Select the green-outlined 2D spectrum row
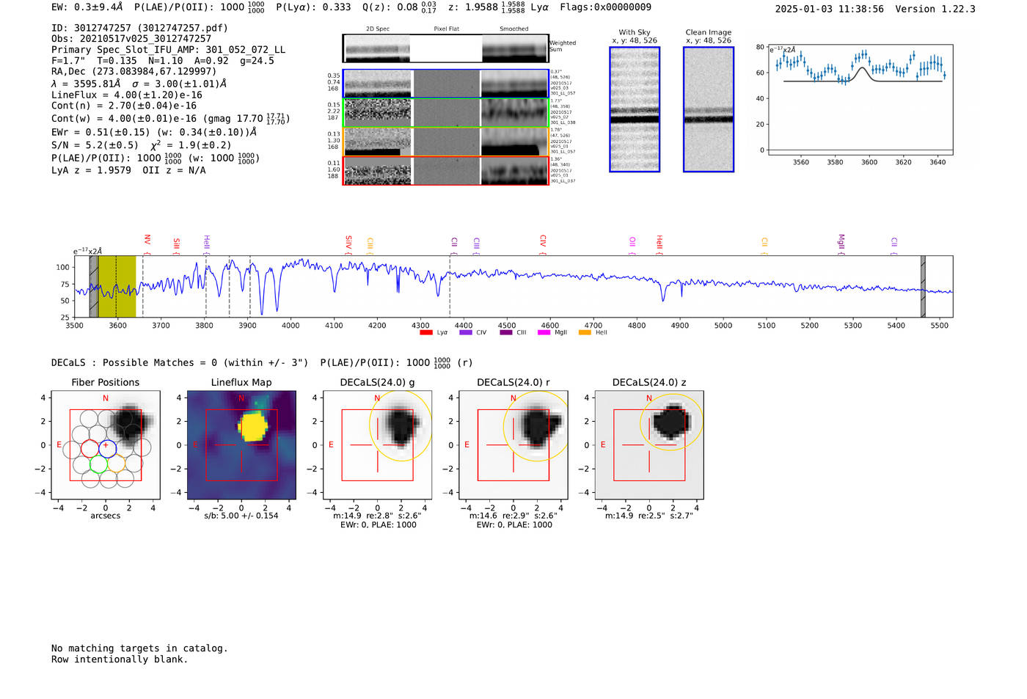The width and height of the screenshot is (1027, 699). [446, 113]
